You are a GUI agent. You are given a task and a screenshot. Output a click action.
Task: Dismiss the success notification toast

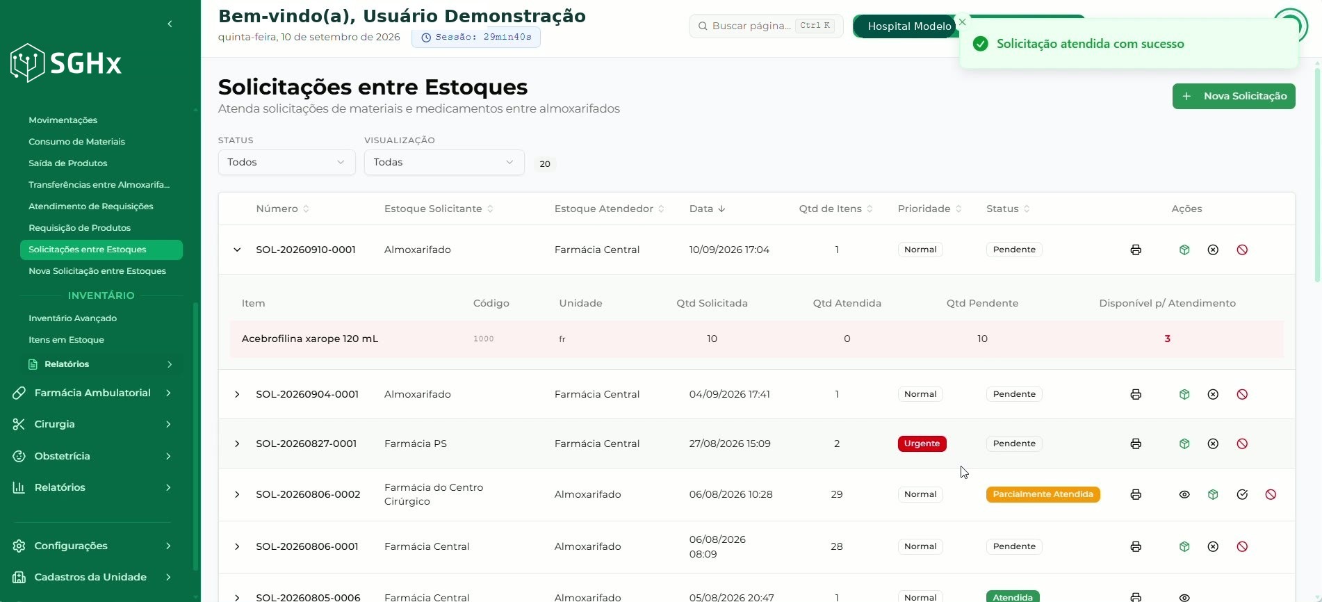(962, 22)
